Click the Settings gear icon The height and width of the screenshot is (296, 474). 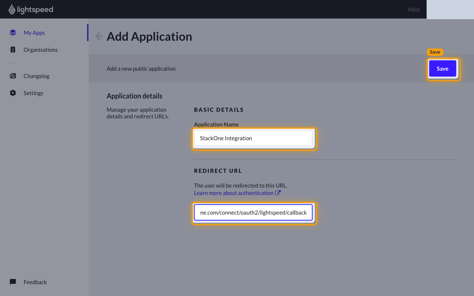[x=13, y=93]
